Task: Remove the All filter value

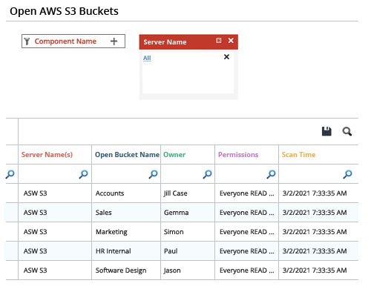Action: (226, 57)
